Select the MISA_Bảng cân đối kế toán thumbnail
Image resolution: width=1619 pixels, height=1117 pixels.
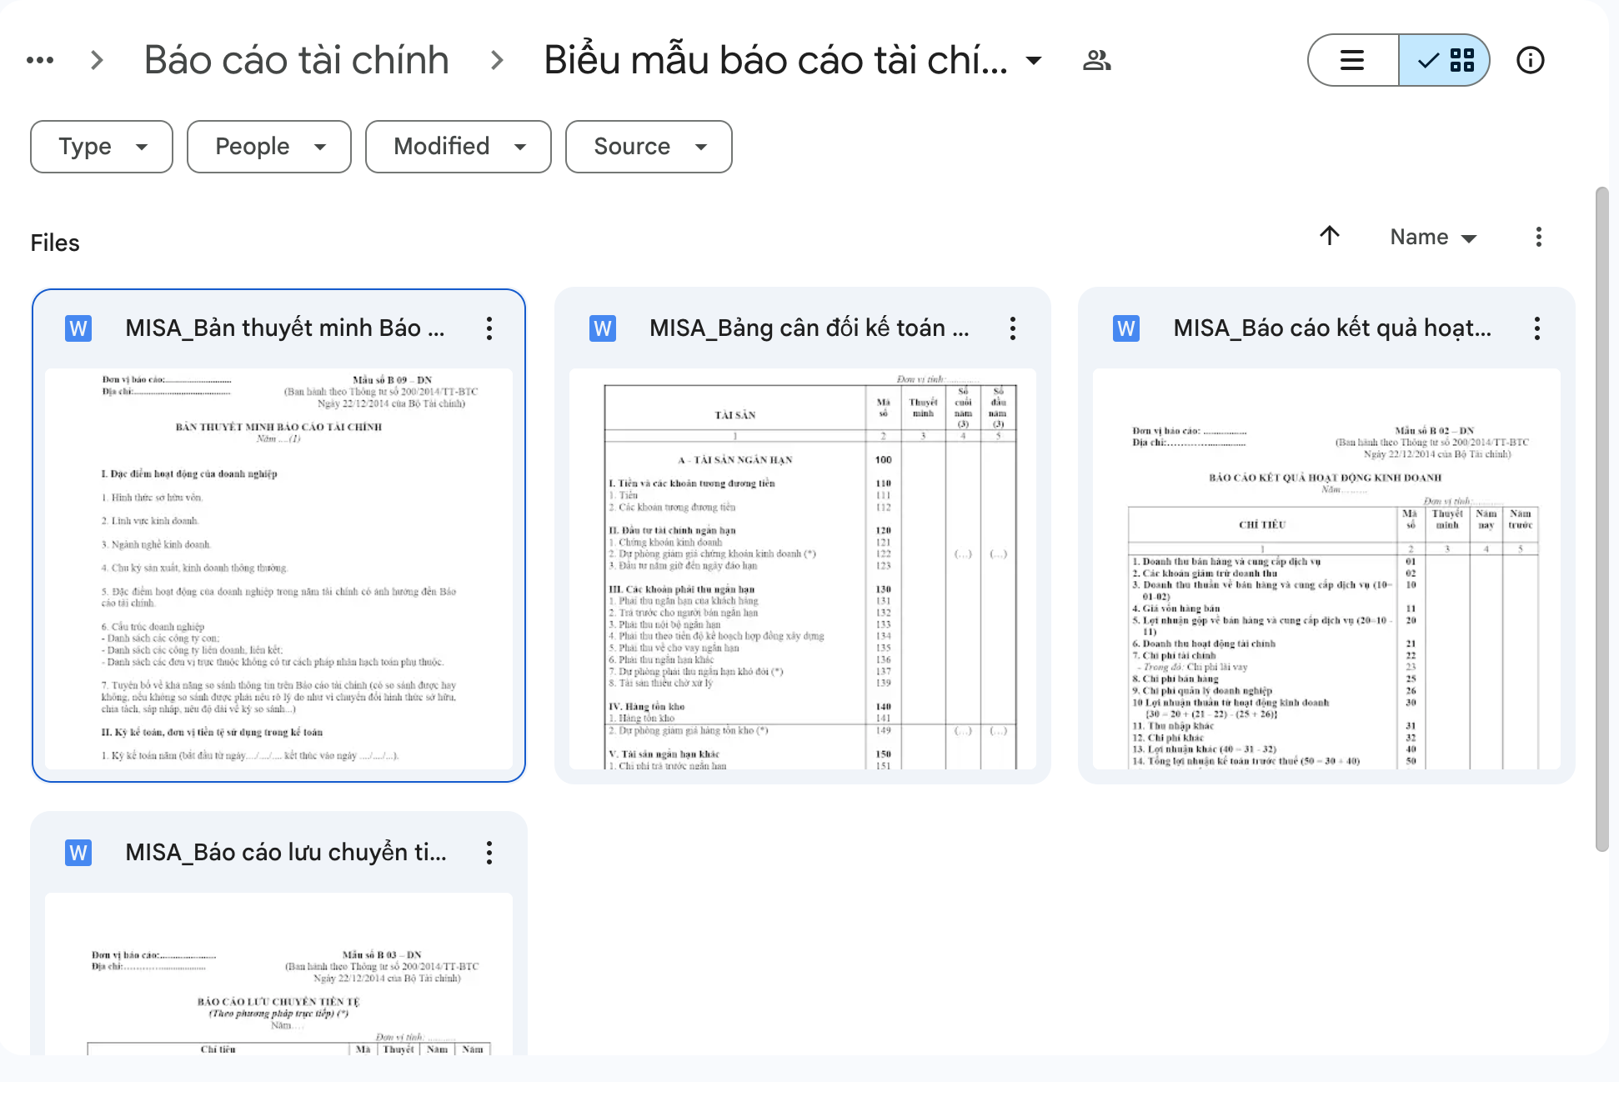pyautogui.click(x=802, y=569)
